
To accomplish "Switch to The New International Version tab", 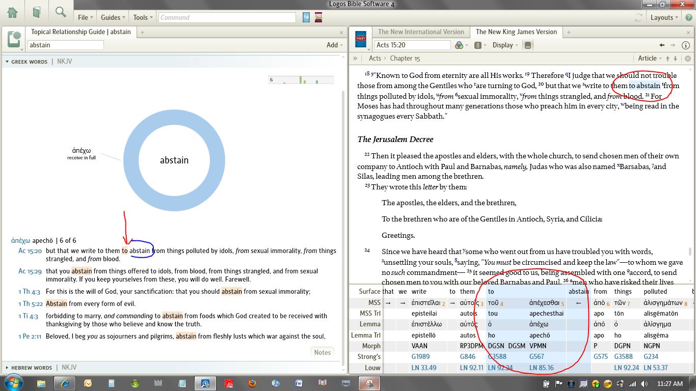I will tap(421, 32).
